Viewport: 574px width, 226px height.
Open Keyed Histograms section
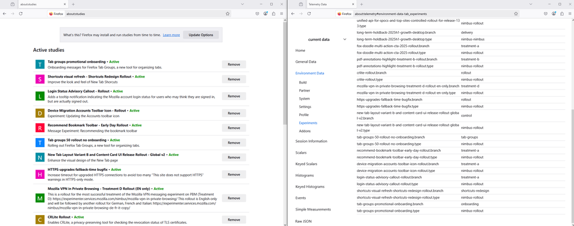coord(310,187)
